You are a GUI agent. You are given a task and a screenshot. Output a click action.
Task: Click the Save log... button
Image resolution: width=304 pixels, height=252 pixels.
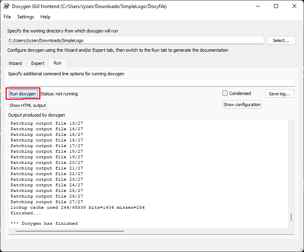coord(279,94)
